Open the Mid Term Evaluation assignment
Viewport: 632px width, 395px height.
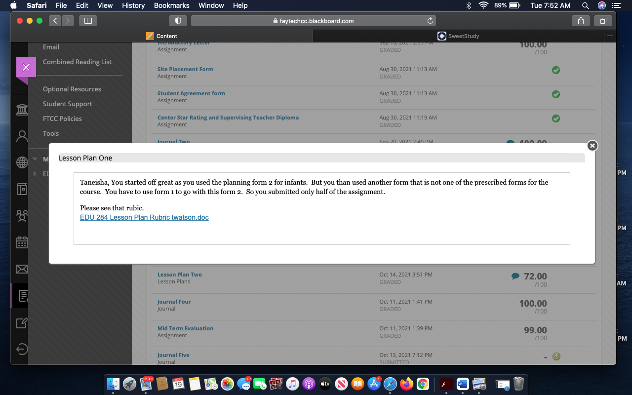(x=185, y=328)
